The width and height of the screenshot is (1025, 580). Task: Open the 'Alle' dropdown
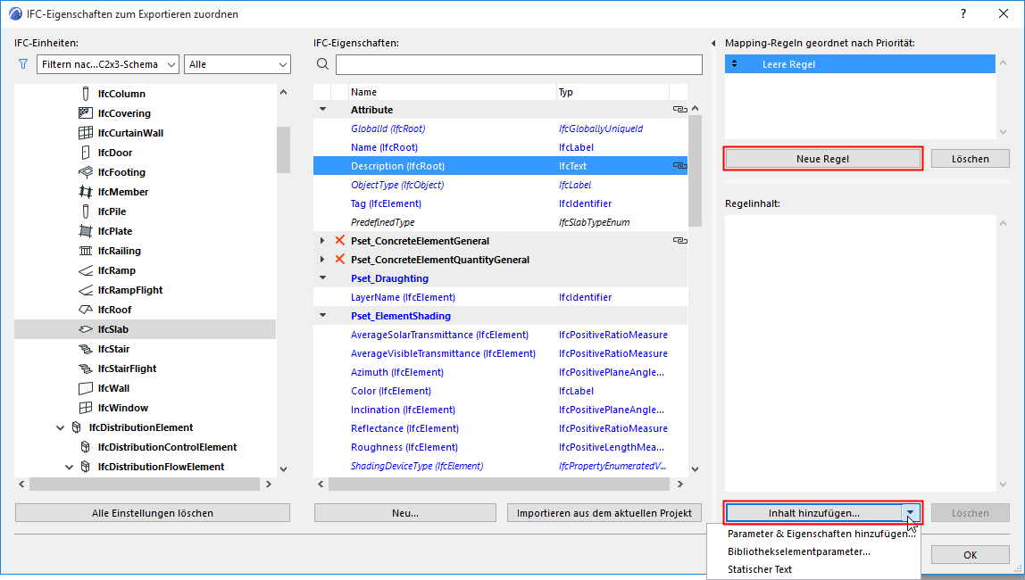point(237,64)
